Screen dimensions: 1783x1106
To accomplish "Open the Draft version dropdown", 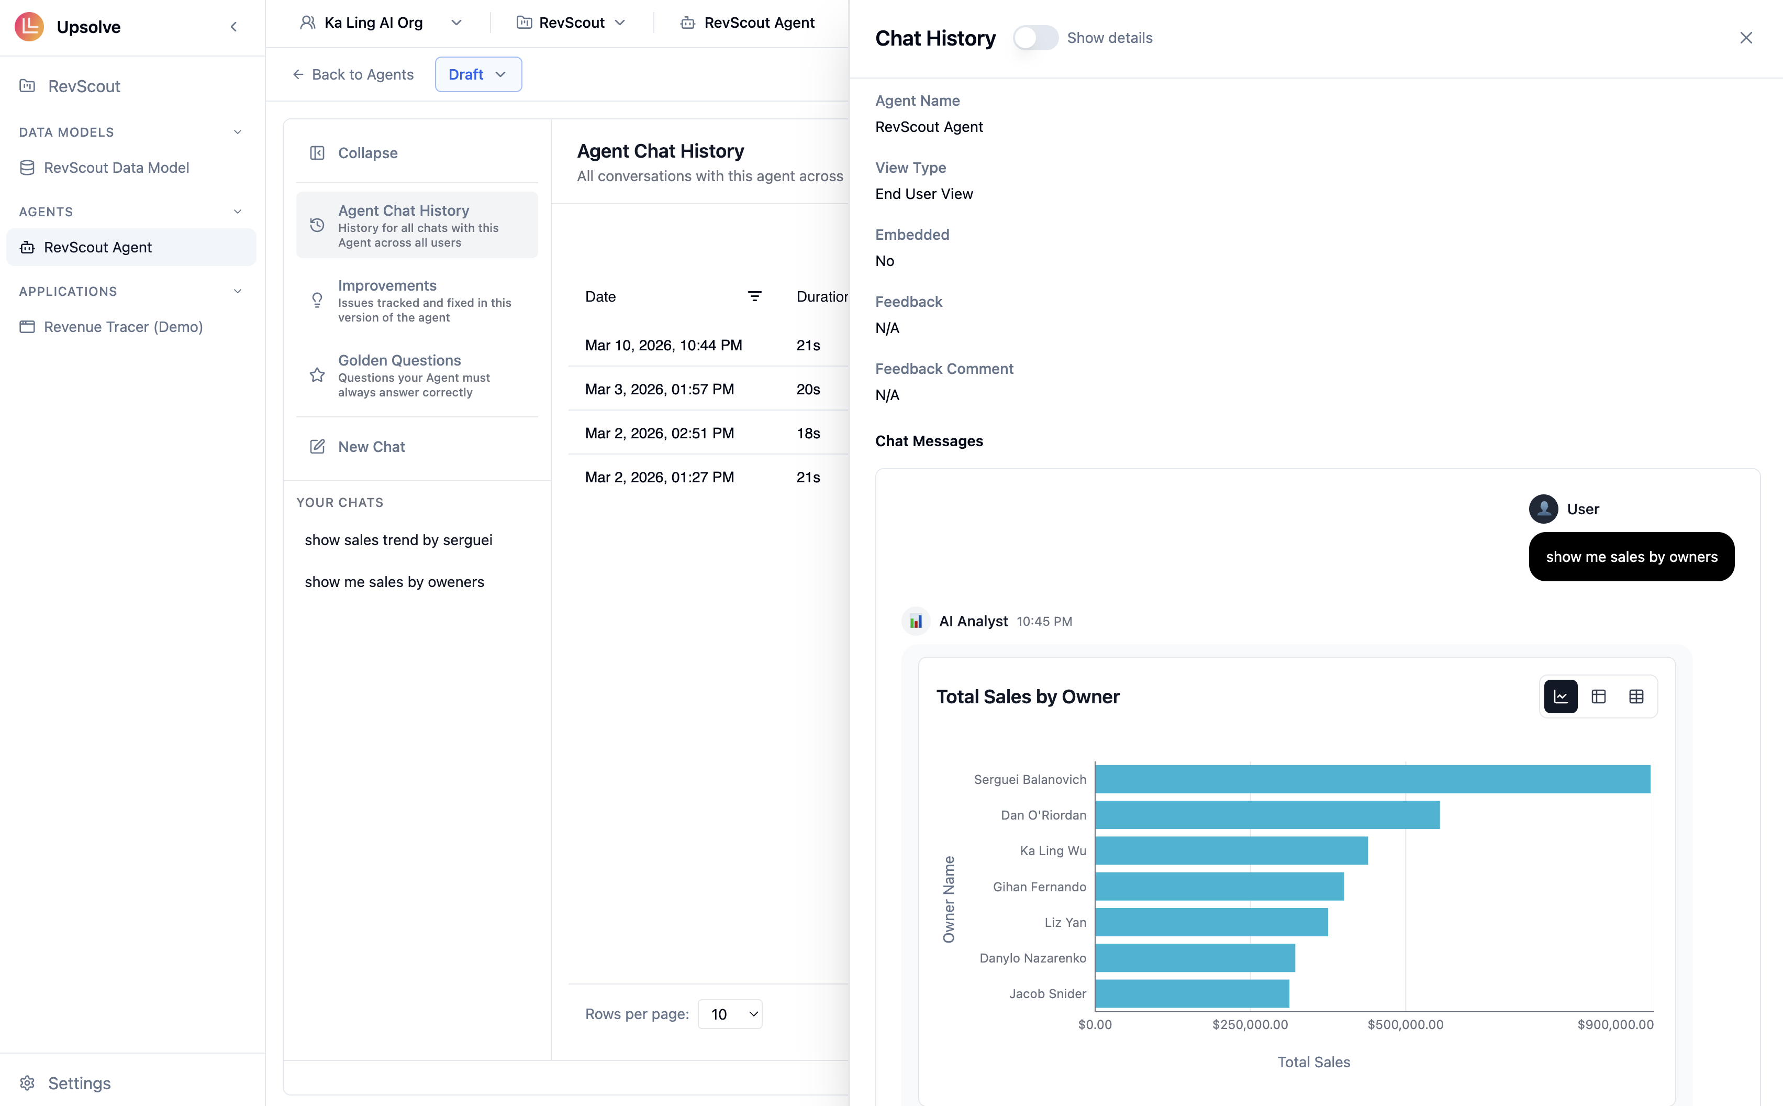I will (x=478, y=74).
